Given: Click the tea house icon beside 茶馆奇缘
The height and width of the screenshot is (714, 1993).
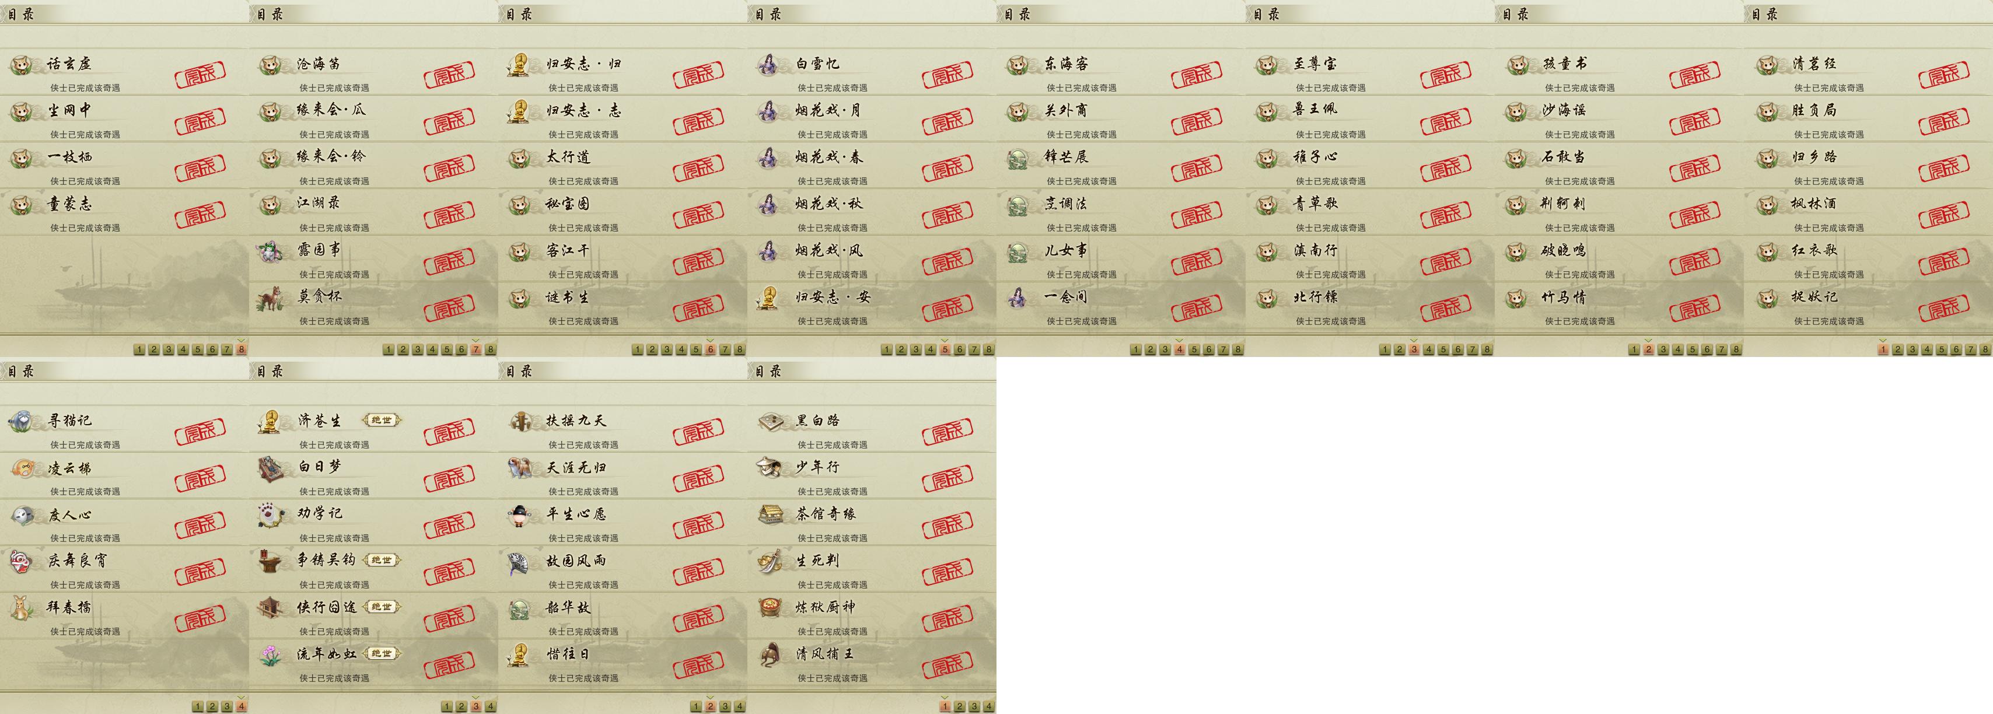Looking at the screenshot, I should 768,514.
